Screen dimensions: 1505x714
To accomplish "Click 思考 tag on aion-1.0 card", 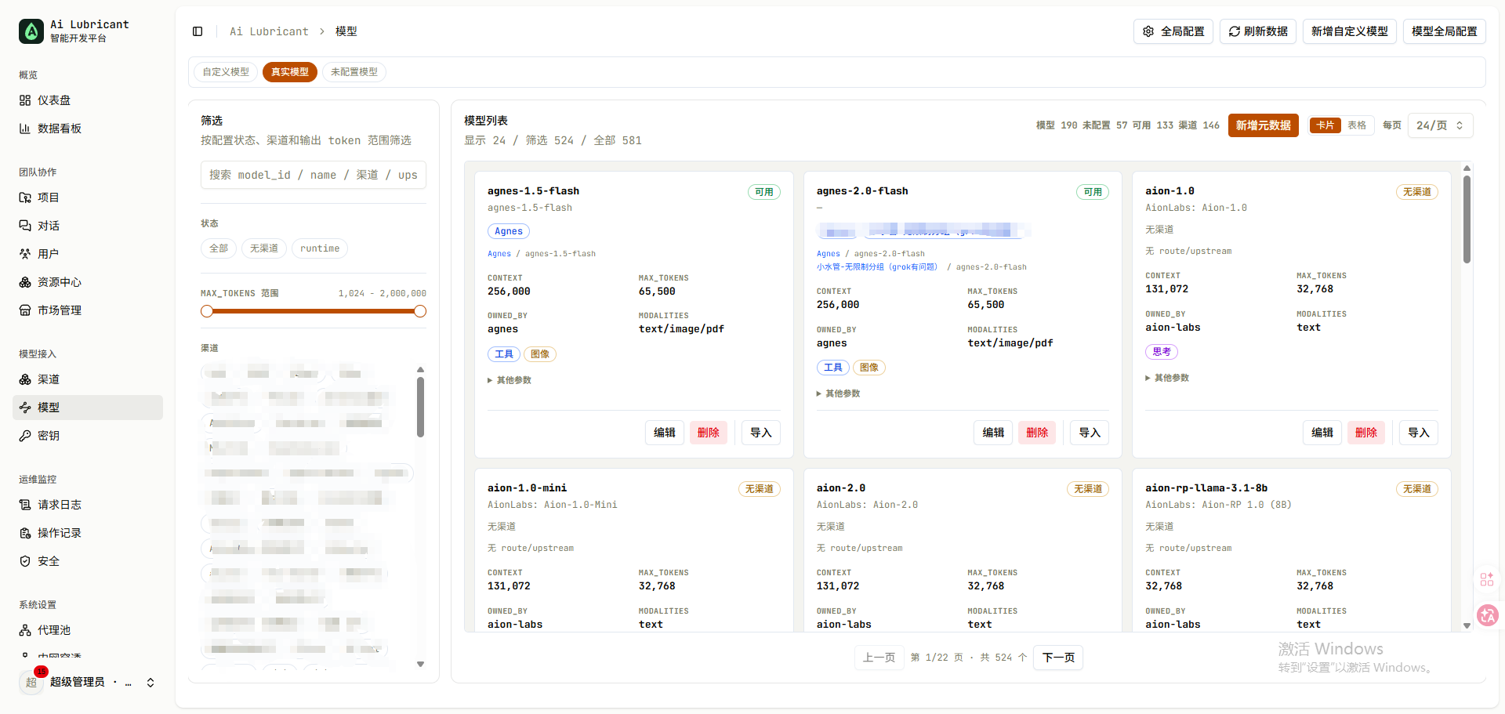I will (1162, 352).
